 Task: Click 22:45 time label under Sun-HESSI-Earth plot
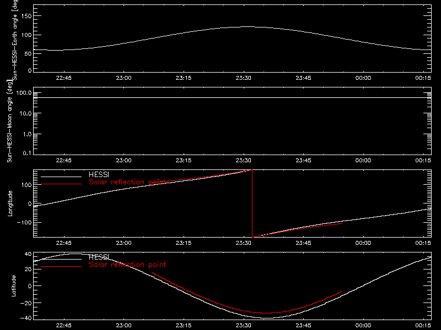(64, 78)
